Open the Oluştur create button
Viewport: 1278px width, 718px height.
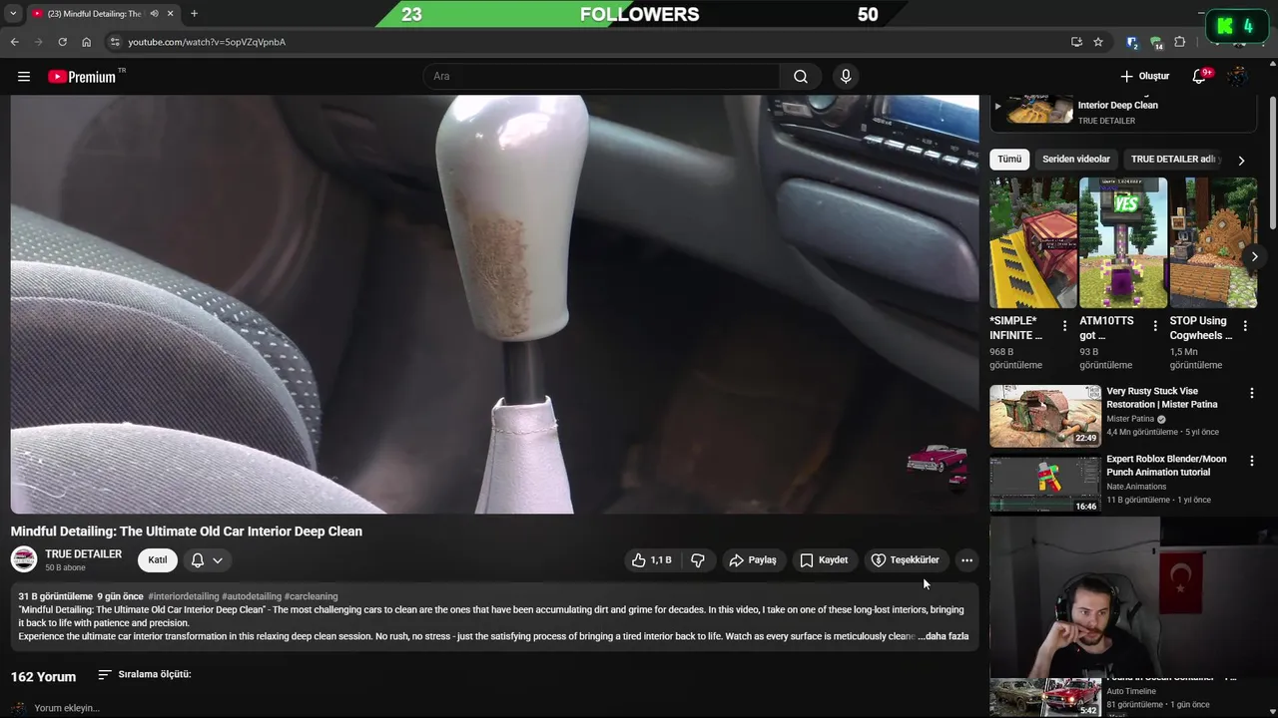click(x=1144, y=77)
